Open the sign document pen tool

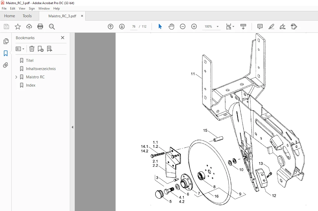point(282,27)
